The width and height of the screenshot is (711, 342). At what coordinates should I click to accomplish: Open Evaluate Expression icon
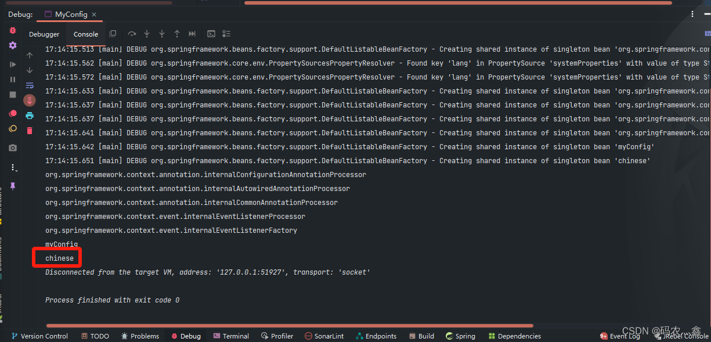[x=211, y=34]
